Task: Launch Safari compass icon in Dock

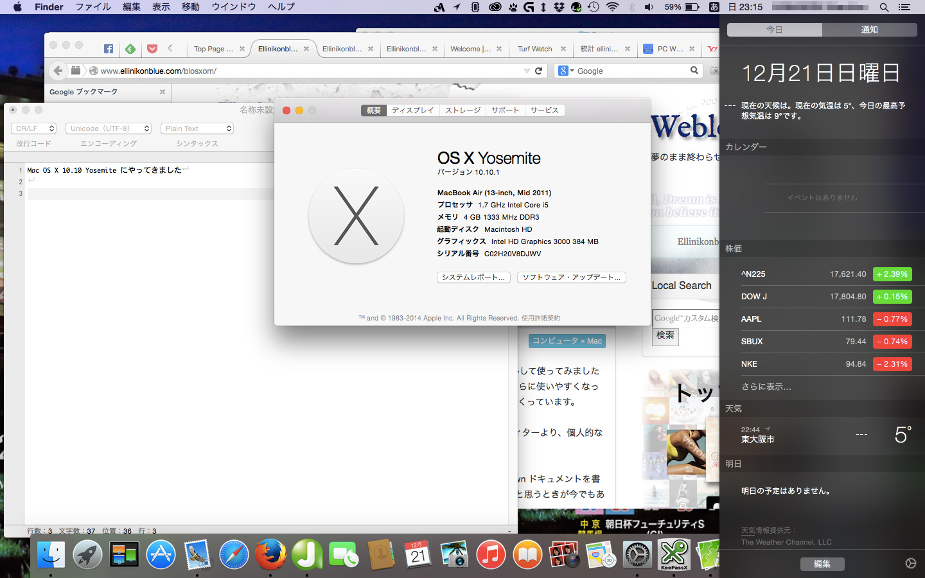Action: coord(234,554)
